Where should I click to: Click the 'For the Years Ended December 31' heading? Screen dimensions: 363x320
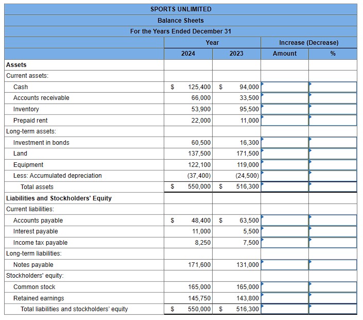coord(181,31)
